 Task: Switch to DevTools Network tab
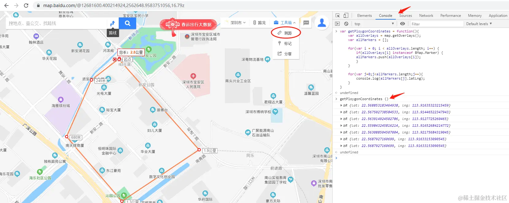point(426,16)
